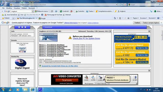This screenshot has height=92, width=163.
Task: Open the Sicurezza dropdown menu
Action: coord(143,18)
